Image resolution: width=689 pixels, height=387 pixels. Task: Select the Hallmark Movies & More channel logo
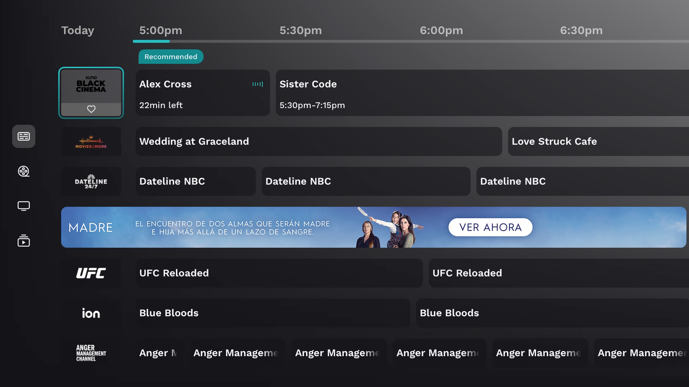91,142
